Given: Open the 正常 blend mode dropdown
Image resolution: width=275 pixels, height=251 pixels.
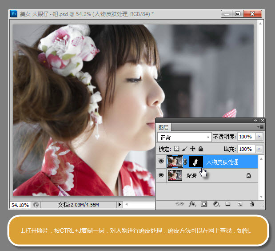Looking at the screenshot, I should (x=184, y=137).
